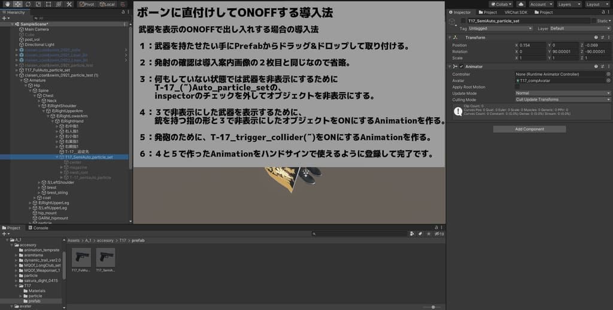Open SampleScene row's options menu
The image size is (613, 310).
click(125, 24)
